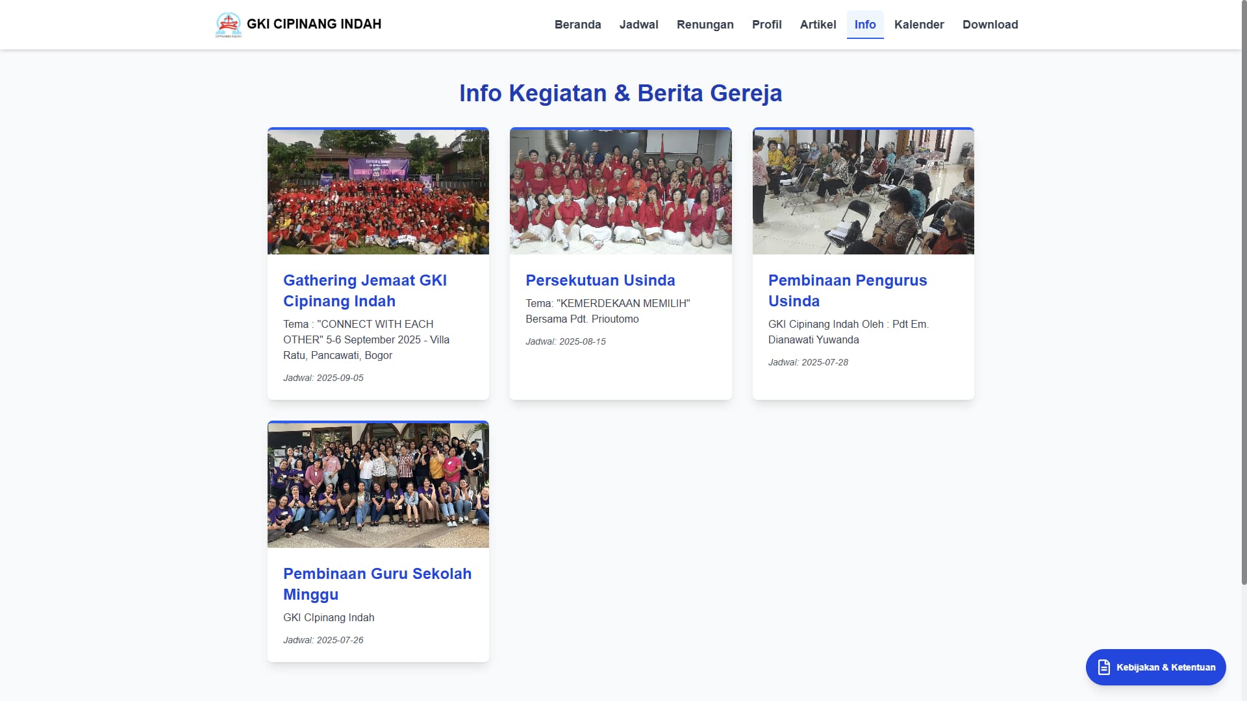
Task: Open the Beranda menu item
Action: [577, 25]
